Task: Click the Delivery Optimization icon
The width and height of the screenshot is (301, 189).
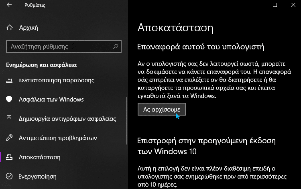Action: point(9,80)
